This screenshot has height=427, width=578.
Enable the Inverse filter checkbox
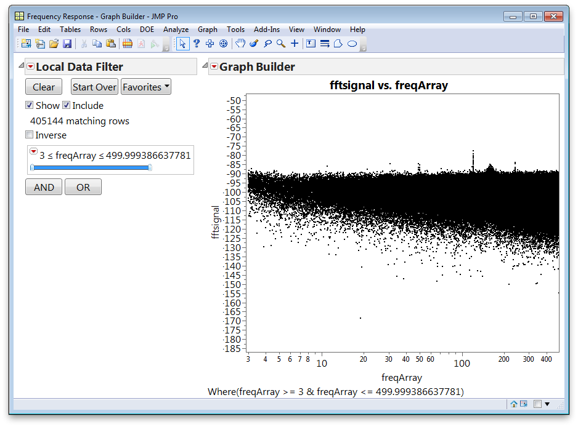tap(29, 135)
